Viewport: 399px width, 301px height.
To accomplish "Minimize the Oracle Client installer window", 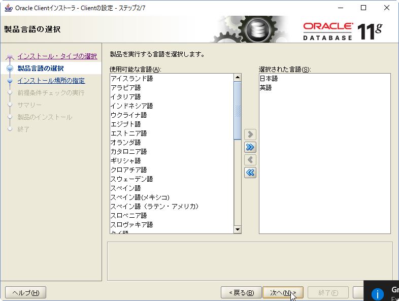I will pos(341,8).
